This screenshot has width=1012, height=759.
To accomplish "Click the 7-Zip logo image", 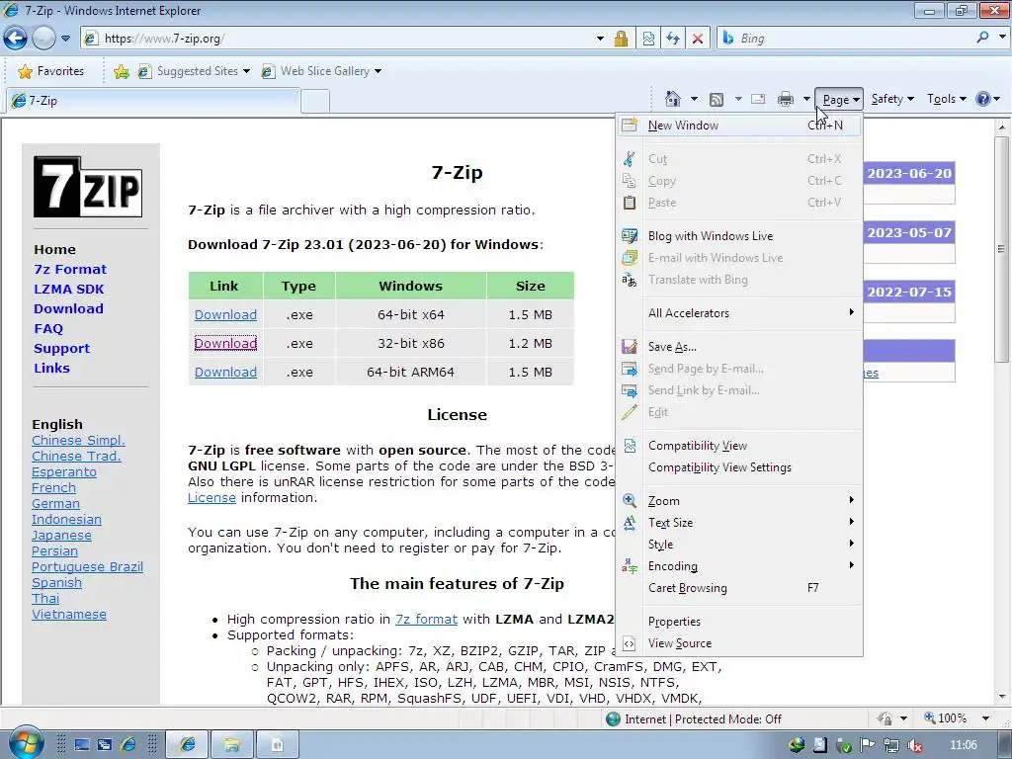I will click(88, 187).
